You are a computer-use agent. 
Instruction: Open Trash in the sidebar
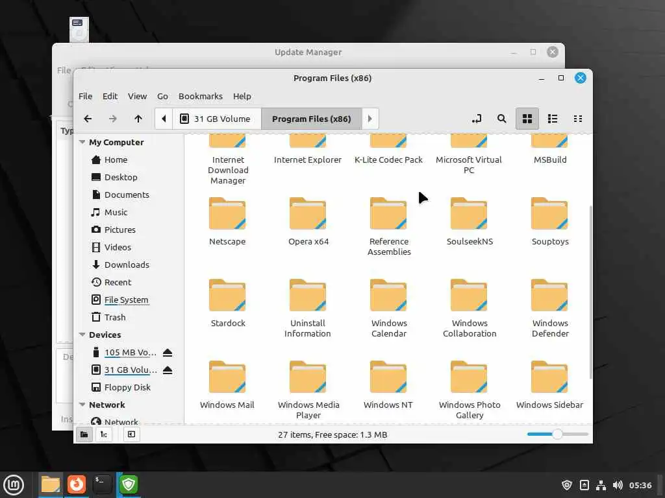coord(114,317)
